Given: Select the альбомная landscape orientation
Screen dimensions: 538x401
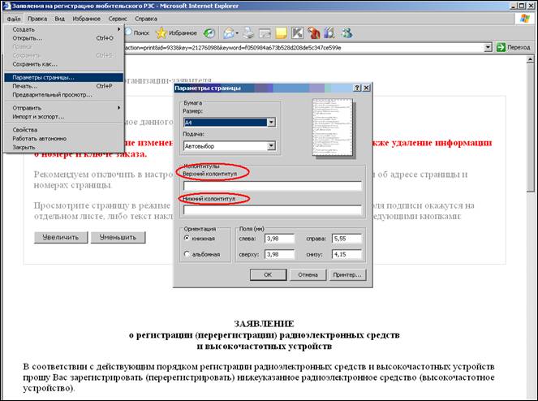Looking at the screenshot, I should coord(187,254).
